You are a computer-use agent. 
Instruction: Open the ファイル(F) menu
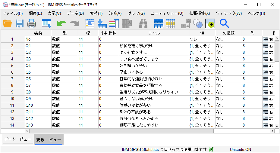click(x=12, y=13)
